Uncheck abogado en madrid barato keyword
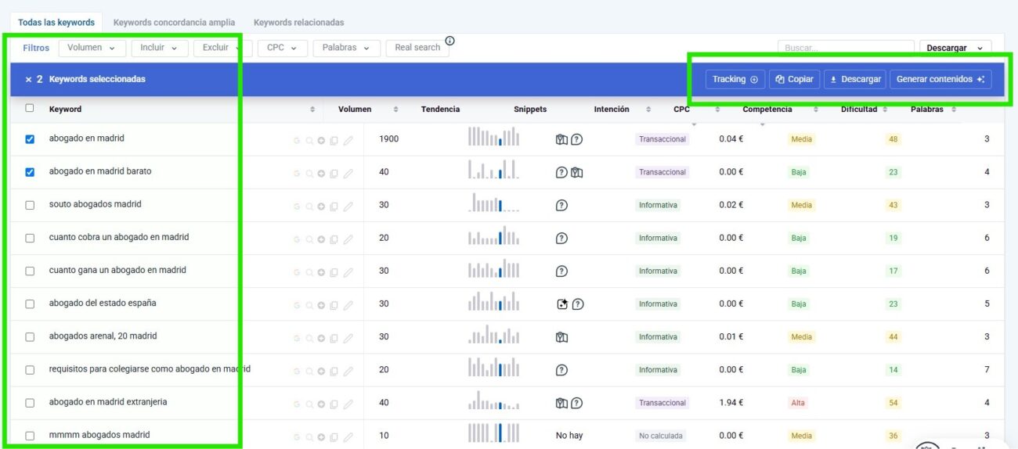This screenshot has width=1018, height=449. 30,172
